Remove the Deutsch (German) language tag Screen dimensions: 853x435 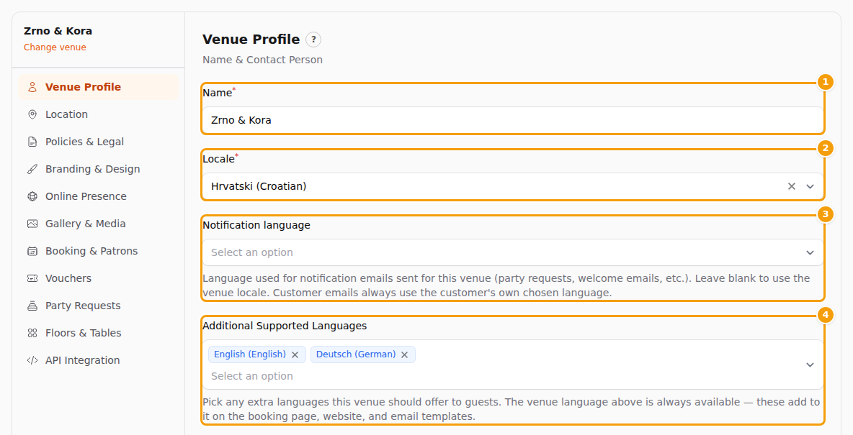[x=404, y=354]
